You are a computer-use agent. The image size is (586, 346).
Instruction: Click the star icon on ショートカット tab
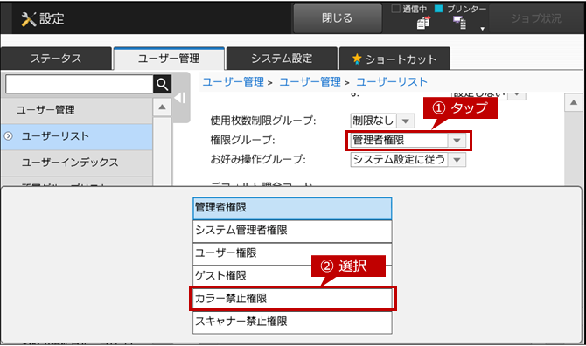point(357,59)
